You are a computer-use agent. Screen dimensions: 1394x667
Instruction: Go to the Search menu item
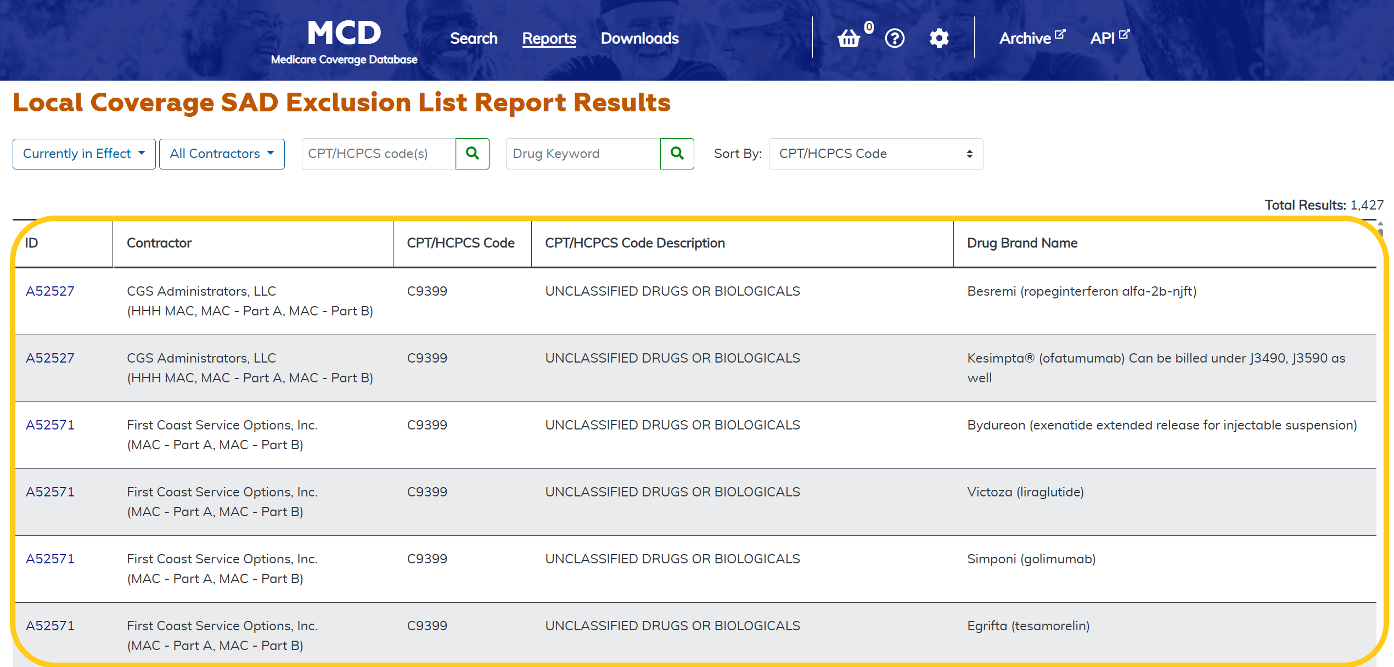click(474, 38)
